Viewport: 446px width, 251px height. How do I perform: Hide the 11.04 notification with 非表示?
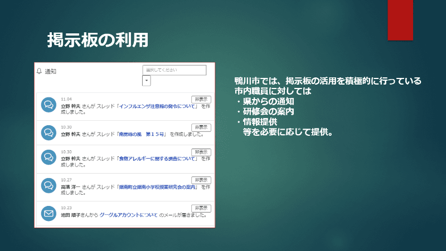(201, 100)
